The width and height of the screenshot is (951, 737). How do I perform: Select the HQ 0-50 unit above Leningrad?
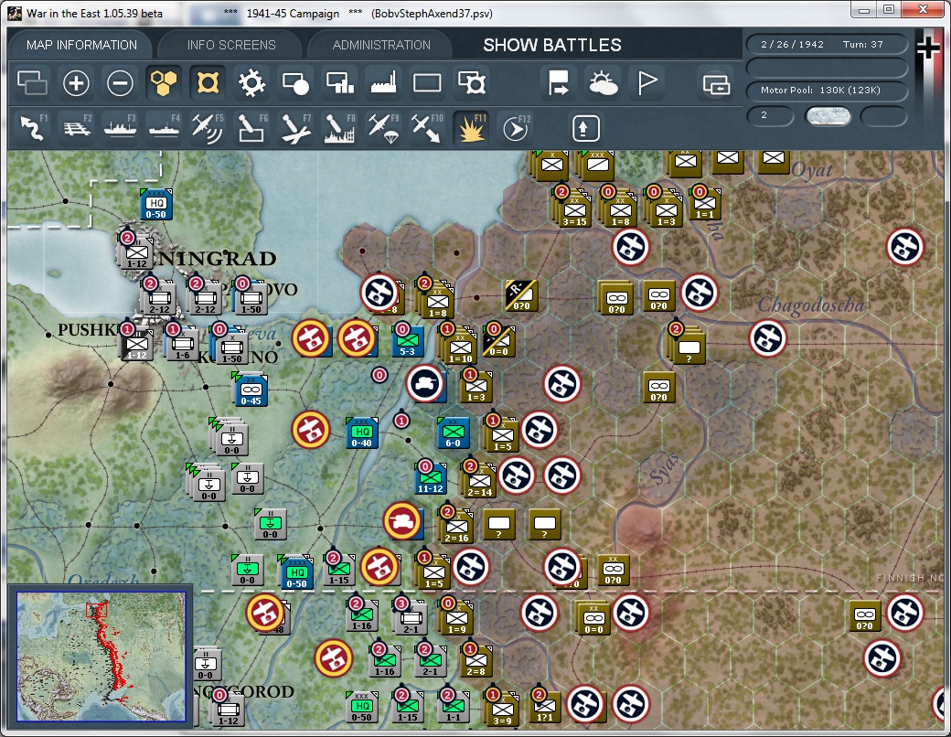click(x=156, y=205)
